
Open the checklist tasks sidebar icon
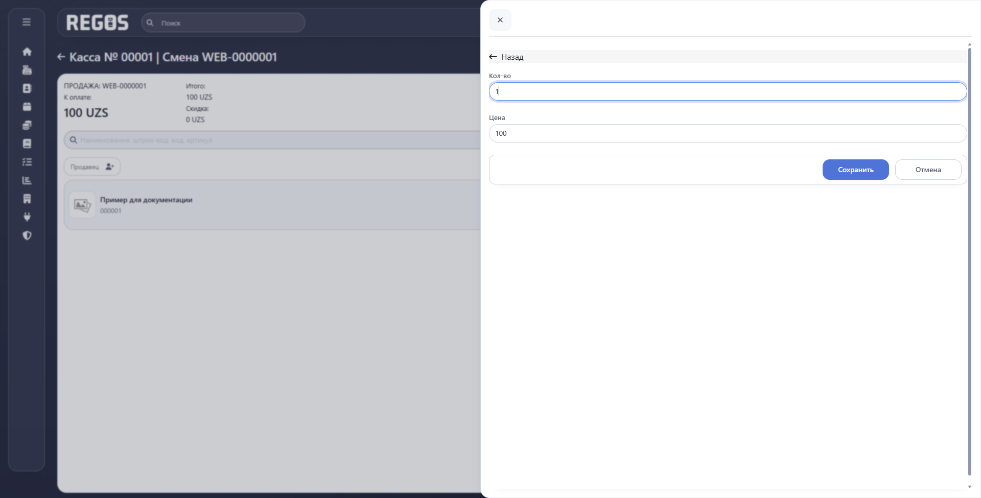pyautogui.click(x=27, y=162)
